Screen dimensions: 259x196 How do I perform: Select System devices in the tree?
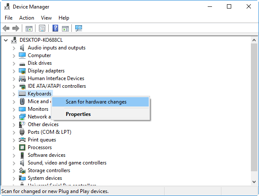[x=44, y=178]
